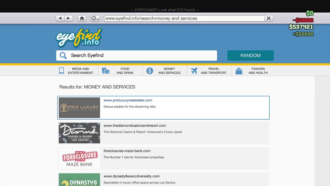The height and width of the screenshot is (186, 330).
Task: Click the address bar URL field
Action: 184,18
